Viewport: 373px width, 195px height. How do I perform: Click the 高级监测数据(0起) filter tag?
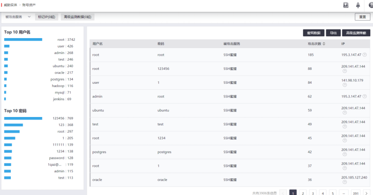point(78,17)
